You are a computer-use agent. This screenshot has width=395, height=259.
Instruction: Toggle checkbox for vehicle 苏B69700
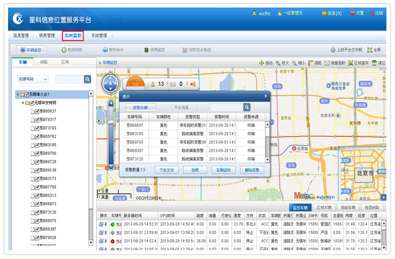click(x=37, y=153)
